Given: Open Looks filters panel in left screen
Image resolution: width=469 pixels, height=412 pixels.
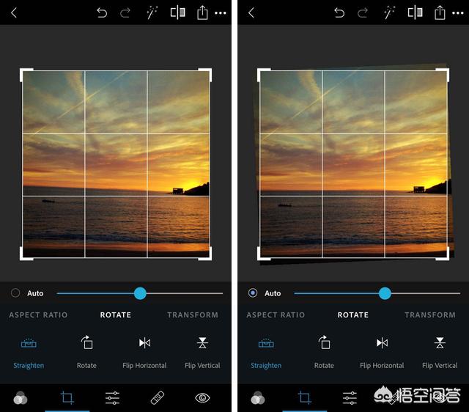Looking at the screenshot, I should click(21, 398).
